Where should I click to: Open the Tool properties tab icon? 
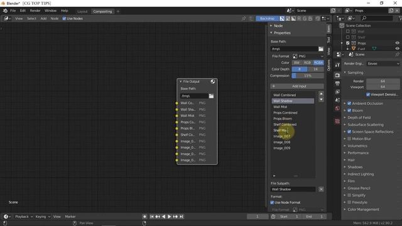337,65
